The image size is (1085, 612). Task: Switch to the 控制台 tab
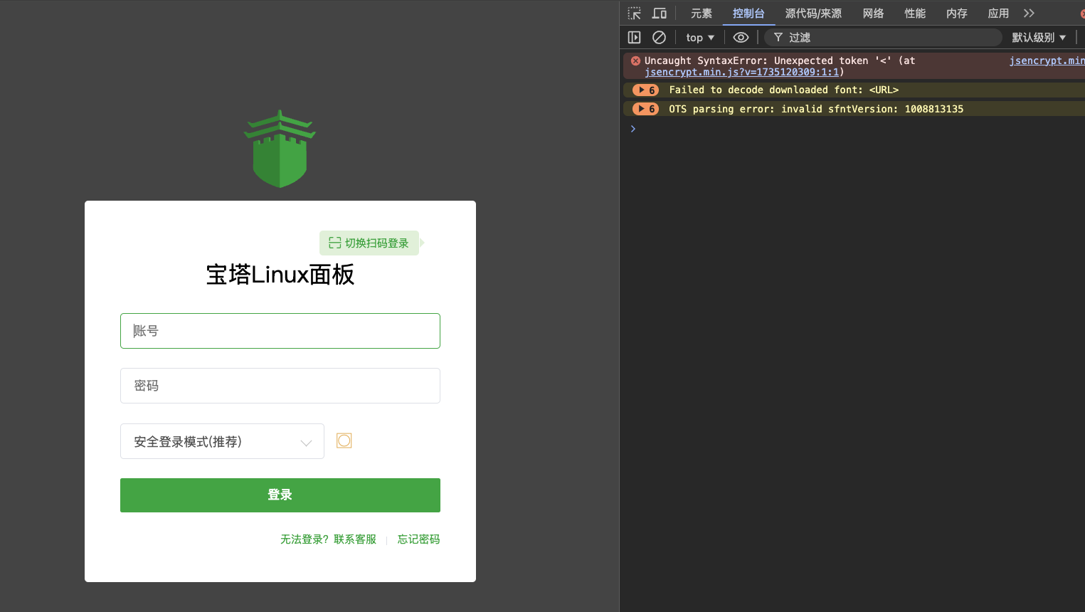click(748, 14)
